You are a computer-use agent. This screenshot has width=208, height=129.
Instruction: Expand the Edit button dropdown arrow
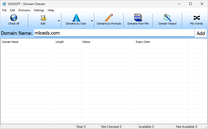pyautogui.click(x=59, y=21)
